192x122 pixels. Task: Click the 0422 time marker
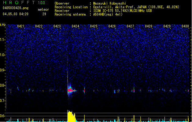click(x=39, y=26)
